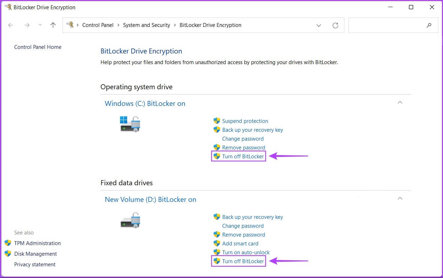Expand the address bar history dropdown
This screenshot has width=443, height=278.
(x=319, y=25)
